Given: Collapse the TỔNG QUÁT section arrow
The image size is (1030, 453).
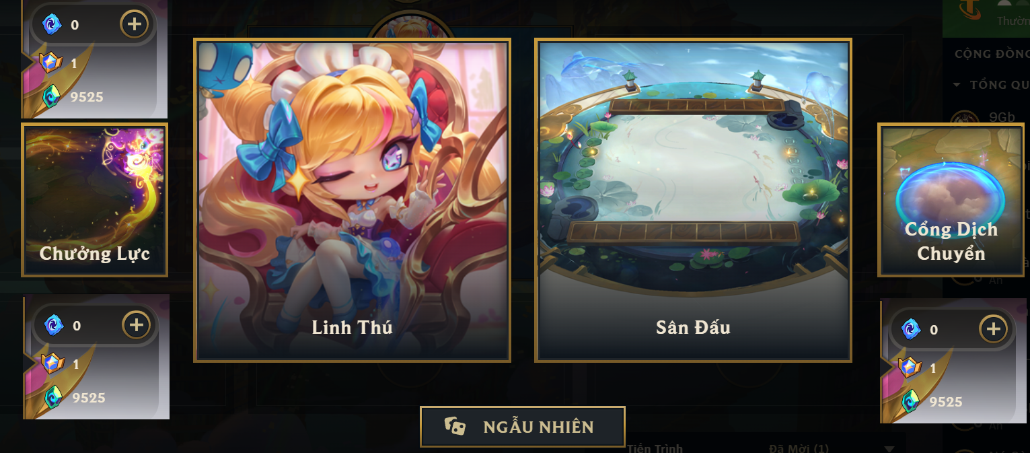Looking at the screenshot, I should (957, 85).
